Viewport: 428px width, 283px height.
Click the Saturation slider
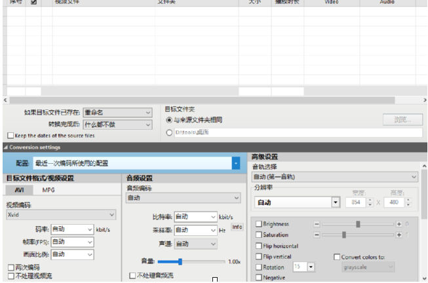coord(358,235)
